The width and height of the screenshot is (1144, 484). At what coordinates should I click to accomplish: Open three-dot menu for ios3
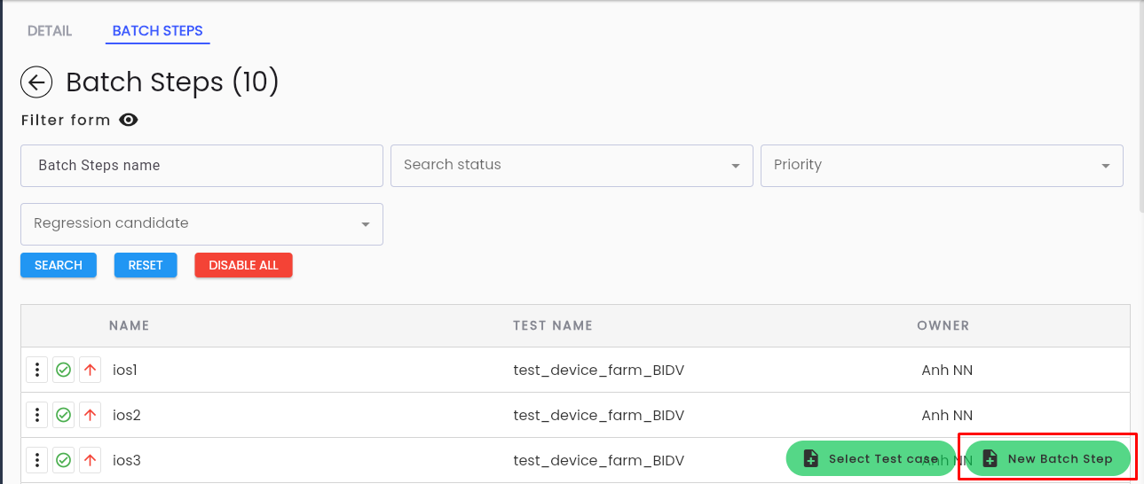36,460
